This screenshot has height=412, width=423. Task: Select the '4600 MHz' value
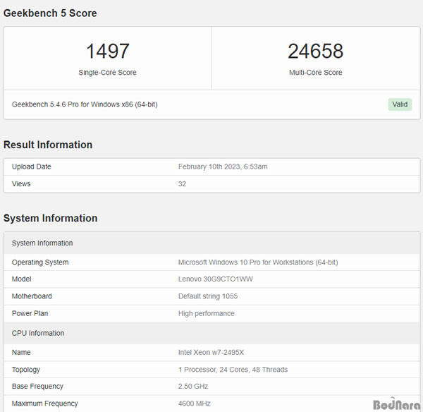195,404
